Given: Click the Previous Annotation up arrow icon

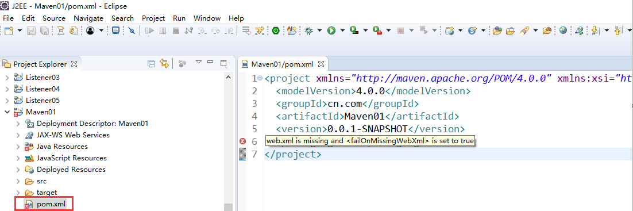Looking at the screenshot, I should click(x=618, y=30).
